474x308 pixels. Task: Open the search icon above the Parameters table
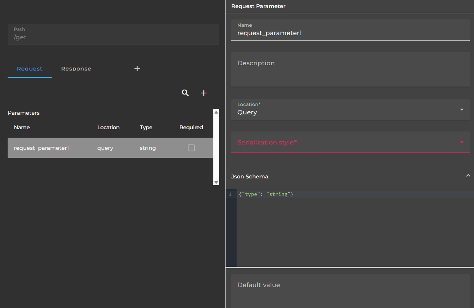pos(185,93)
